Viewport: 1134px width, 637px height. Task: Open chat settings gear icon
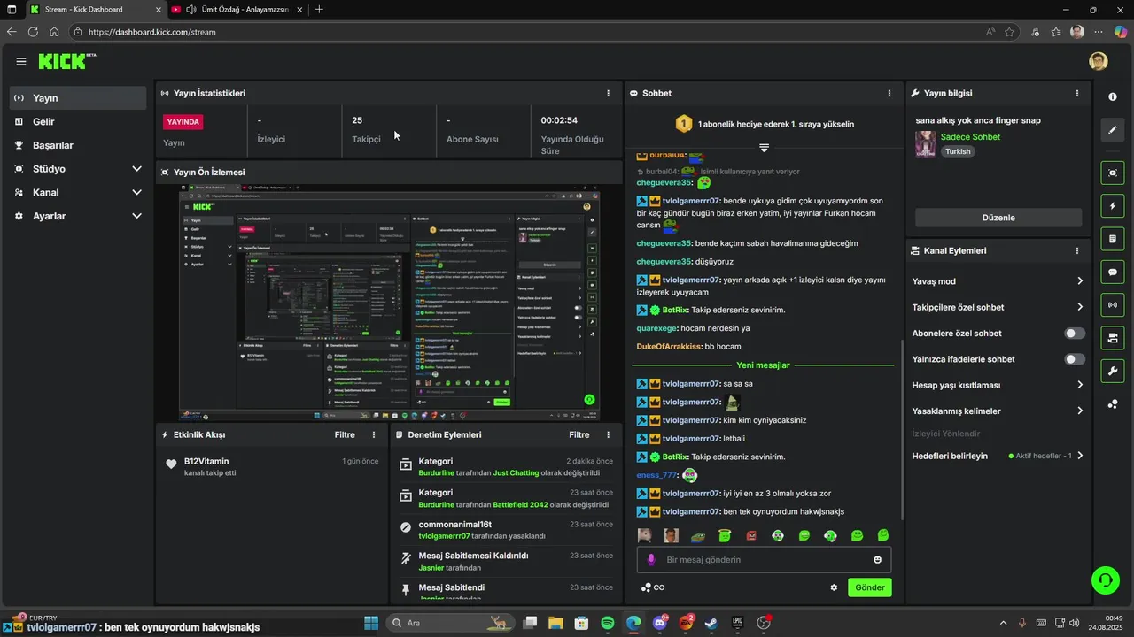point(834,587)
